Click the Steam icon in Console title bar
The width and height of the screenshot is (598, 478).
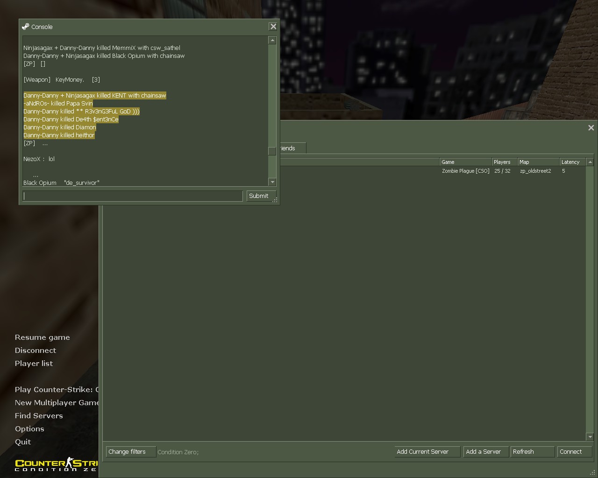point(26,27)
